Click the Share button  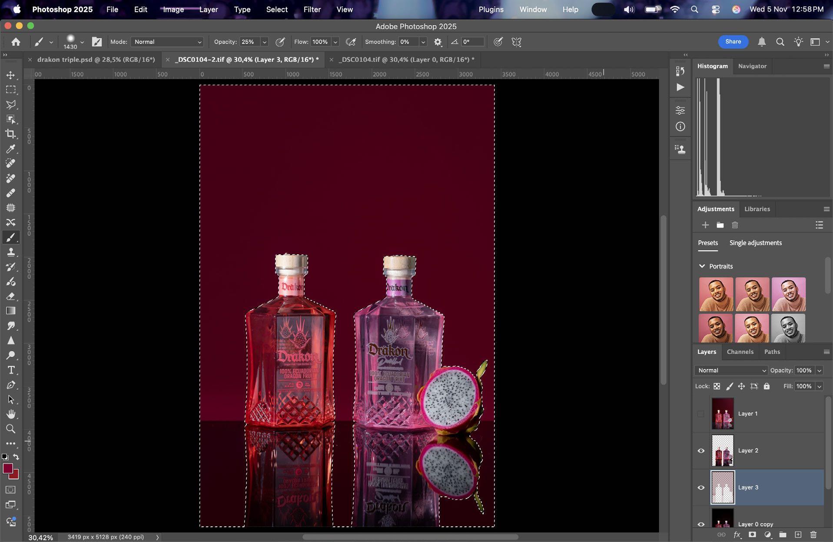[x=733, y=42]
